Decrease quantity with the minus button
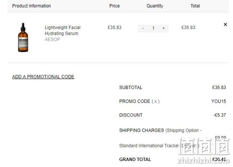Viewport: 233px width, 167px height. pos(143,28)
